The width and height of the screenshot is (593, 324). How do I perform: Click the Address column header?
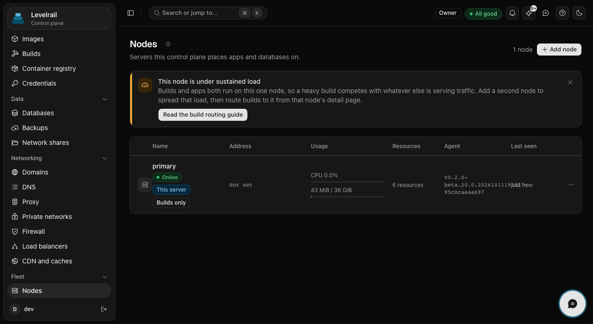[240, 146]
